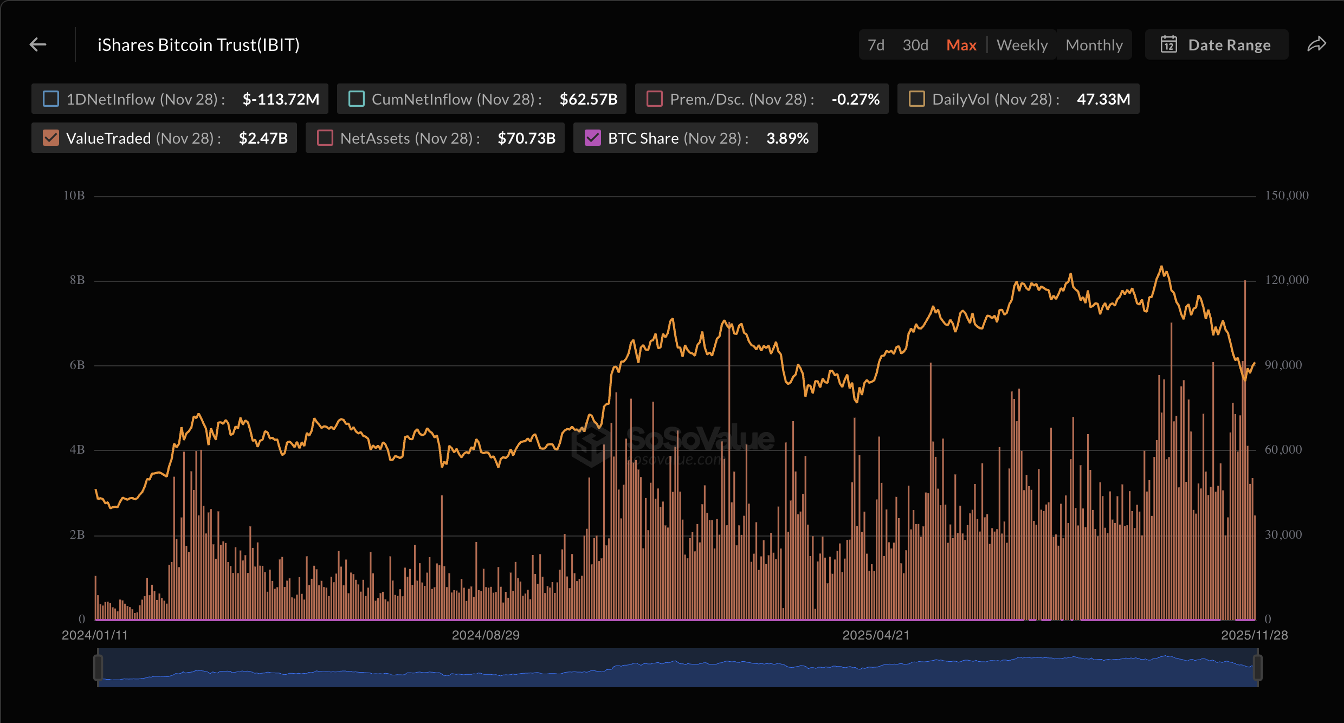Click the share arrow icon

click(x=1316, y=44)
